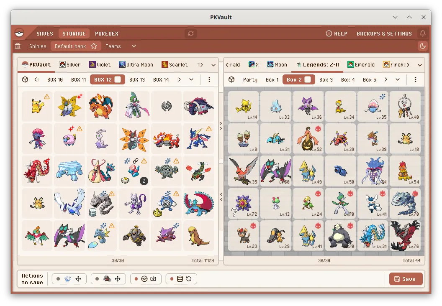Expand the right save tabs dropdown
This screenshot has width=442, height=306.
(x=420, y=65)
